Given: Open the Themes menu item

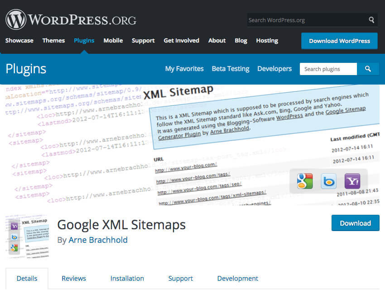Looking at the screenshot, I should 53,40.
